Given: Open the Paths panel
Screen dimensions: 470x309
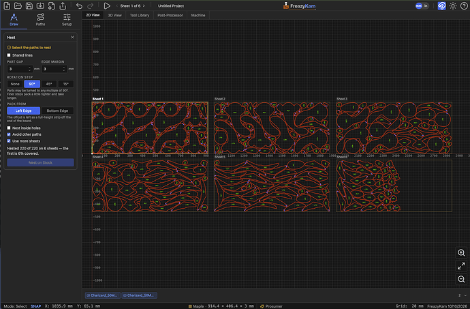Looking at the screenshot, I should pyautogui.click(x=40, y=20).
